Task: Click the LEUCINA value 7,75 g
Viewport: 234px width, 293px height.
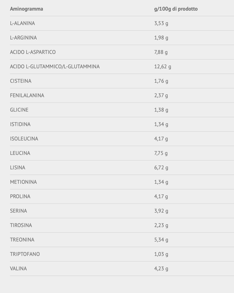Action: tap(161, 153)
